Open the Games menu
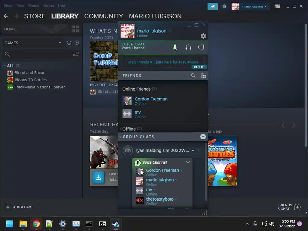The width and height of the screenshot is (308, 231). click(48, 5)
